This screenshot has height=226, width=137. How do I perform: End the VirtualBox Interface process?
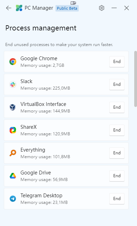tap(117, 107)
